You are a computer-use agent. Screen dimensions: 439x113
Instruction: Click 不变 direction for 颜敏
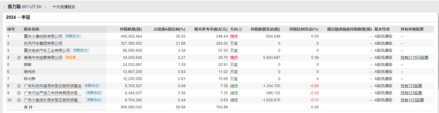pos(234,65)
